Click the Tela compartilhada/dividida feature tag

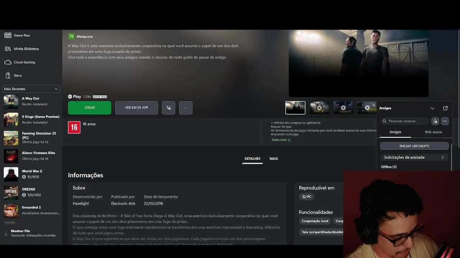pyautogui.click(x=321, y=232)
